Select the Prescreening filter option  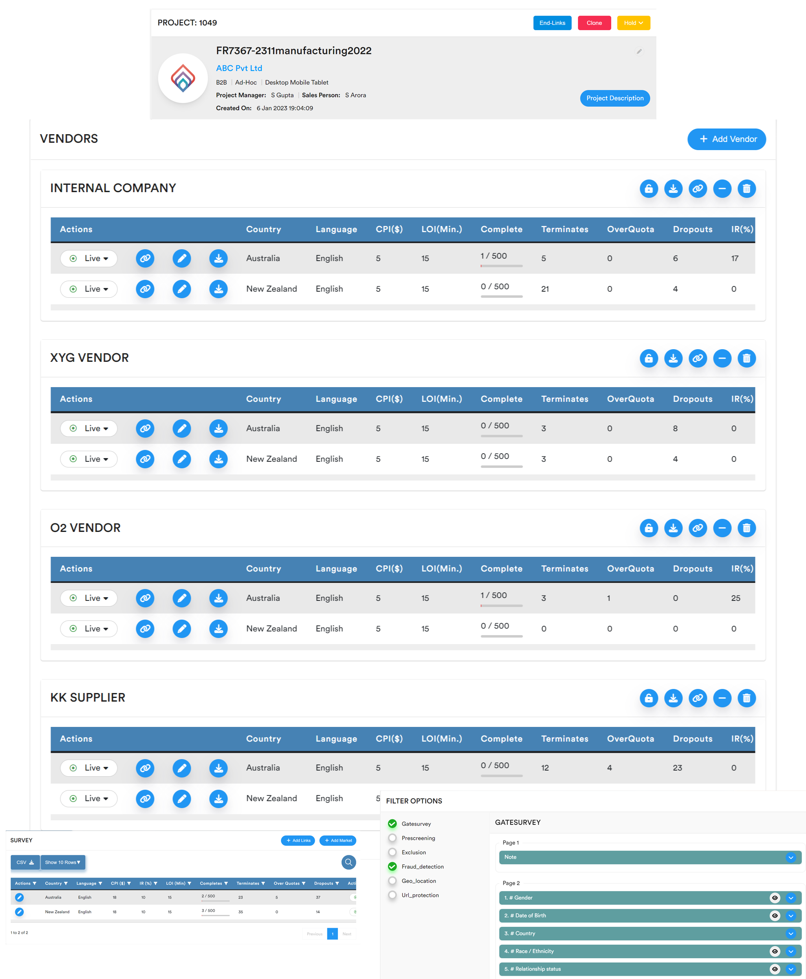(x=392, y=838)
